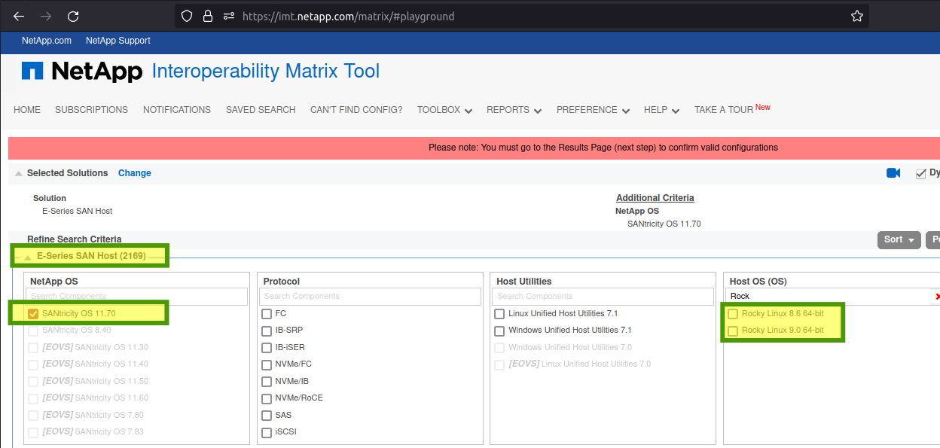Image resolution: width=940 pixels, height=448 pixels.
Task: Reload the current browser page
Action: [x=73, y=16]
